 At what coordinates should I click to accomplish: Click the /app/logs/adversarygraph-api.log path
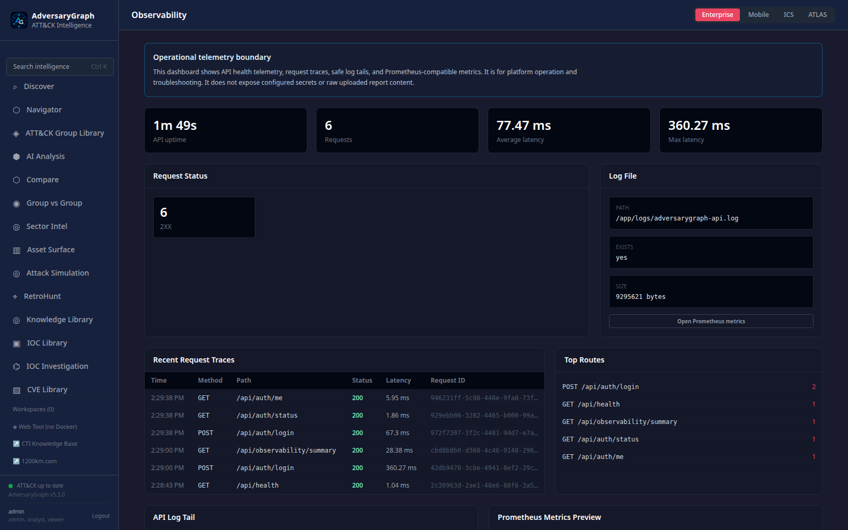click(677, 218)
